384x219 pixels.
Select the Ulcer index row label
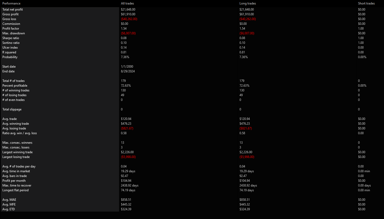click(10, 48)
